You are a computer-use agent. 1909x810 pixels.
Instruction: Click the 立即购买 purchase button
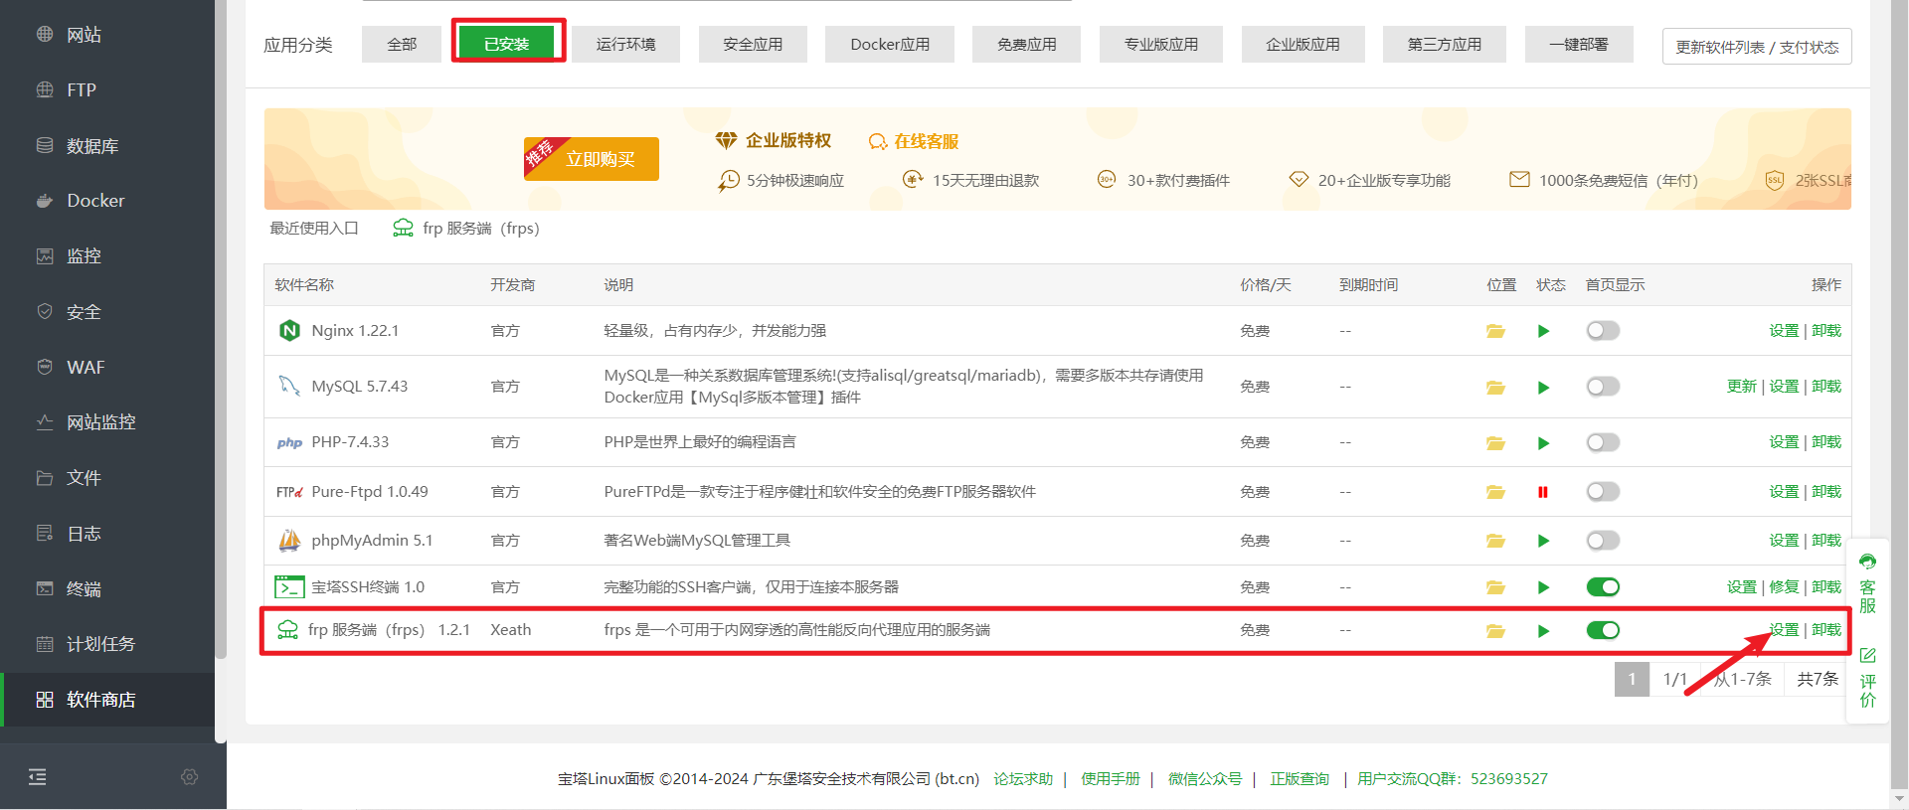(x=592, y=159)
